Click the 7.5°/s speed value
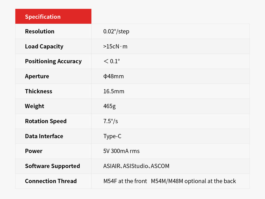This screenshot has height=199, width=265. [x=111, y=121]
